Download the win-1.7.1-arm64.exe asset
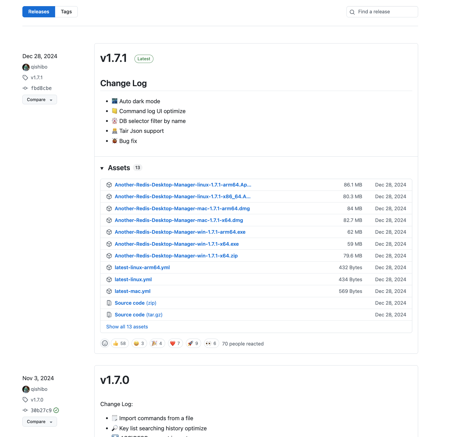This screenshot has width=465, height=437. tap(180, 232)
